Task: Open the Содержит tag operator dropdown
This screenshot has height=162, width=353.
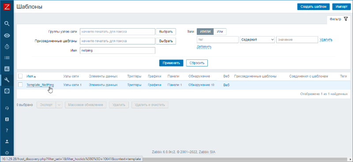Action: tap(257, 40)
